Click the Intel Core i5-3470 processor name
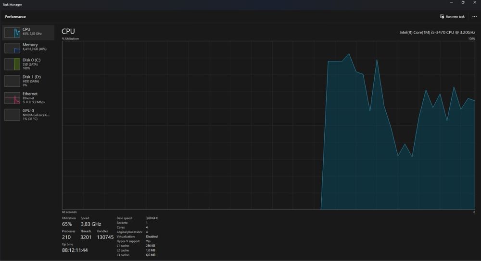Viewport: 481px width, 261px height. [437, 32]
